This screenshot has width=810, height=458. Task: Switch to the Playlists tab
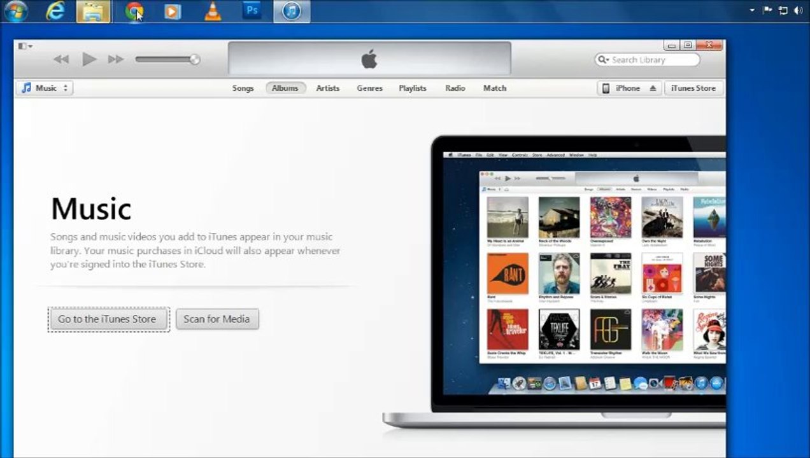click(413, 88)
